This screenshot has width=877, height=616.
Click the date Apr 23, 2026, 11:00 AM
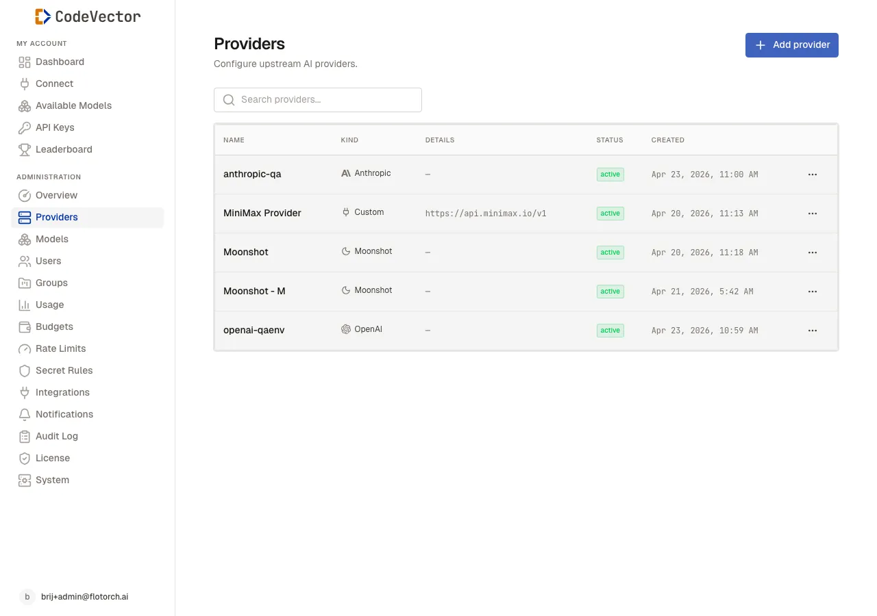(705, 175)
